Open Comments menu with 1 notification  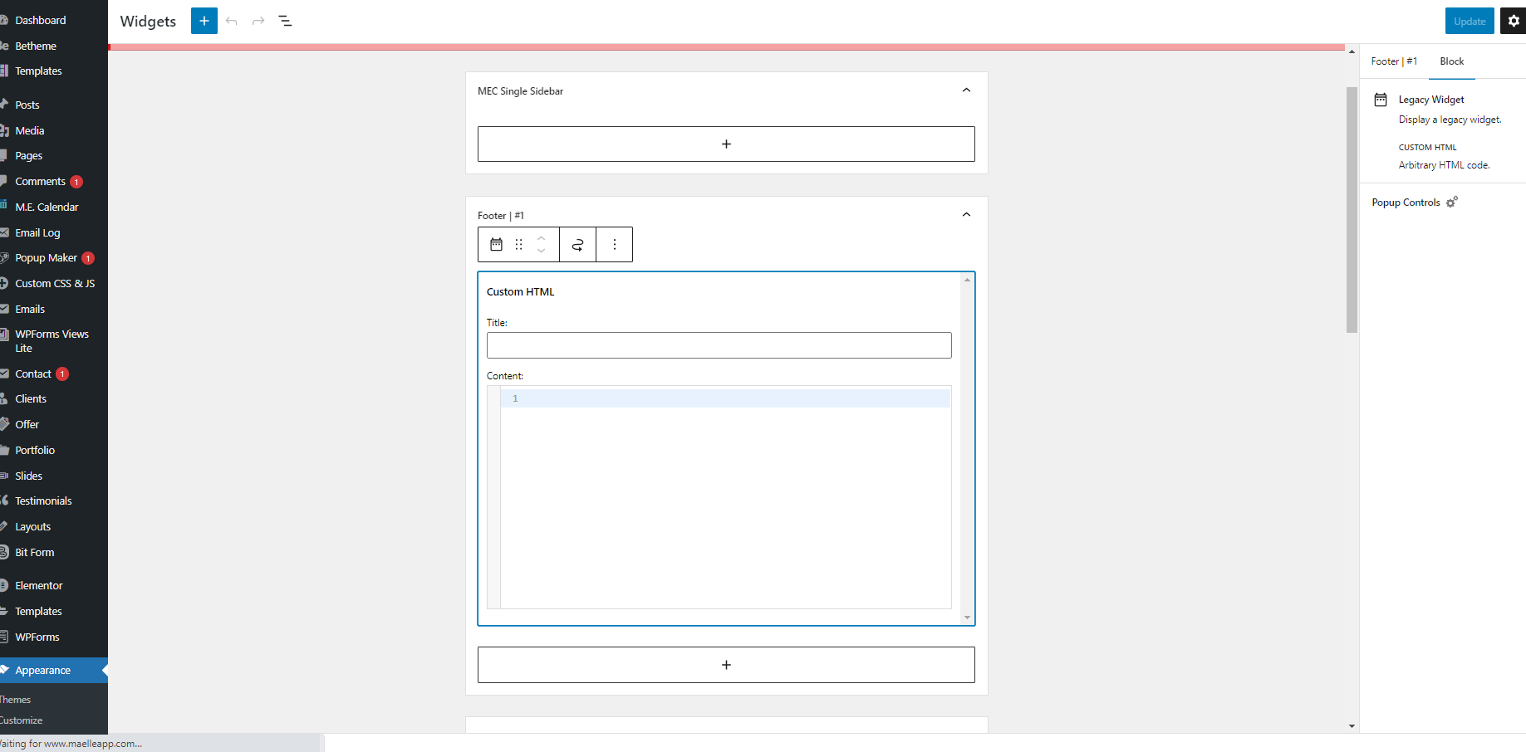[41, 181]
